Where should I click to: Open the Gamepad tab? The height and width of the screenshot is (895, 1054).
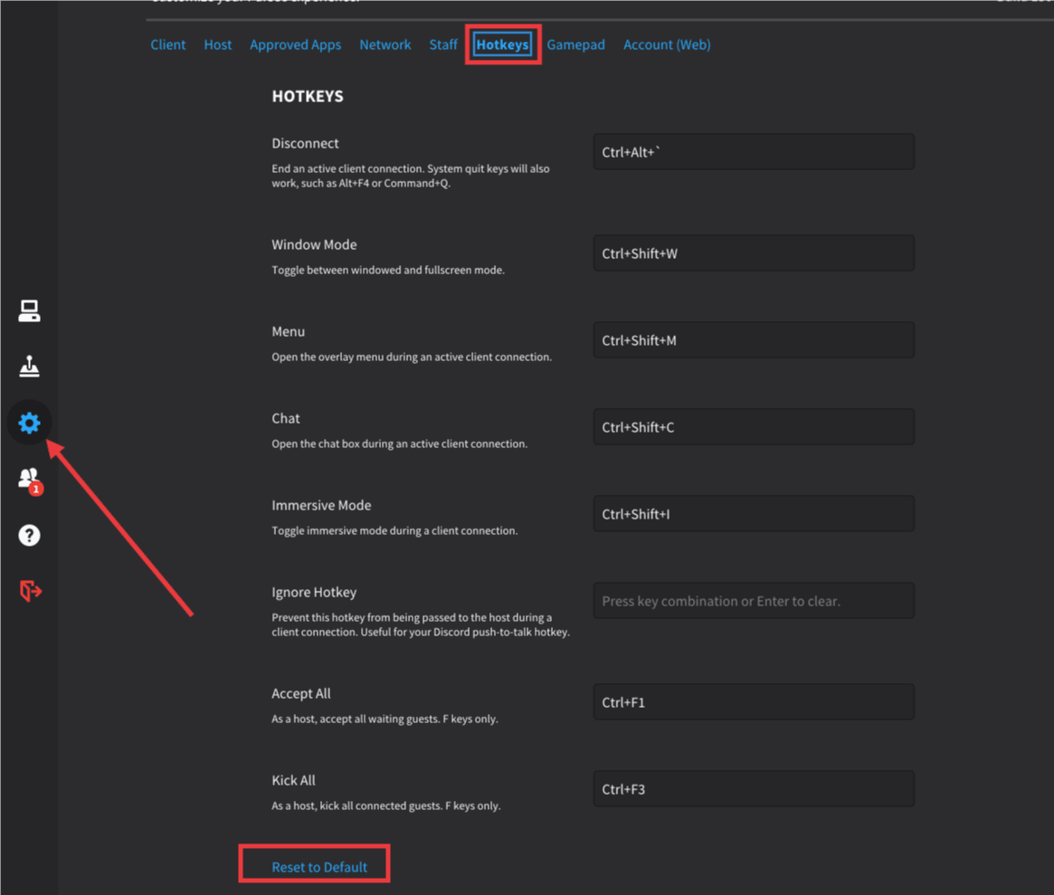tap(575, 44)
